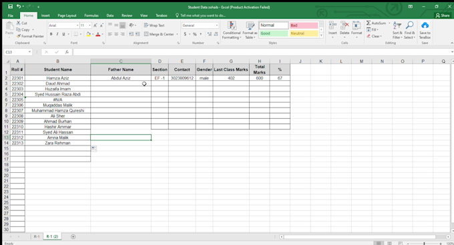This screenshot has height=245, width=454.
Task: Expand the Name Box dropdown
Action: (x=29, y=52)
